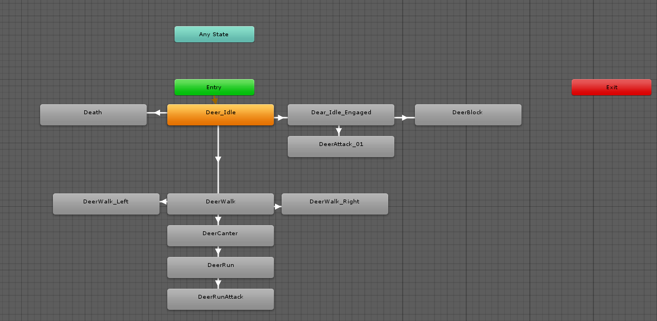Select transition from Deer_Idle to Dear_Idle_Engaged

tap(281, 118)
